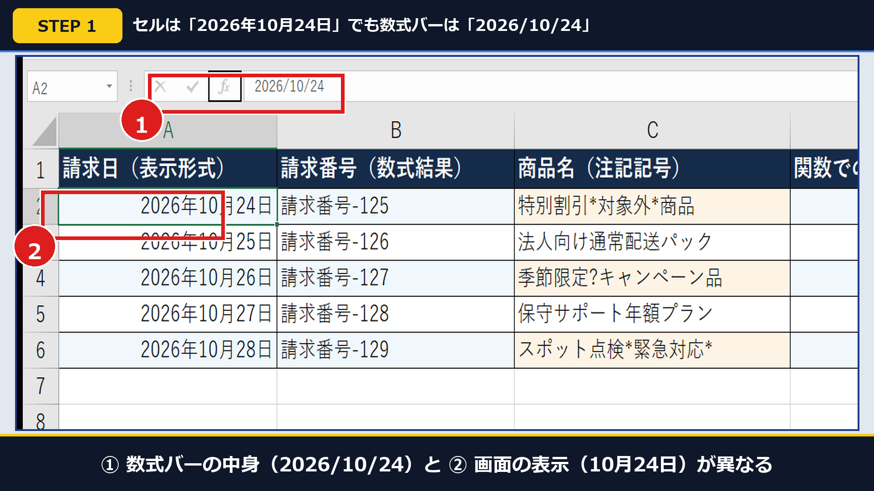Select row 1 header

coord(41,169)
